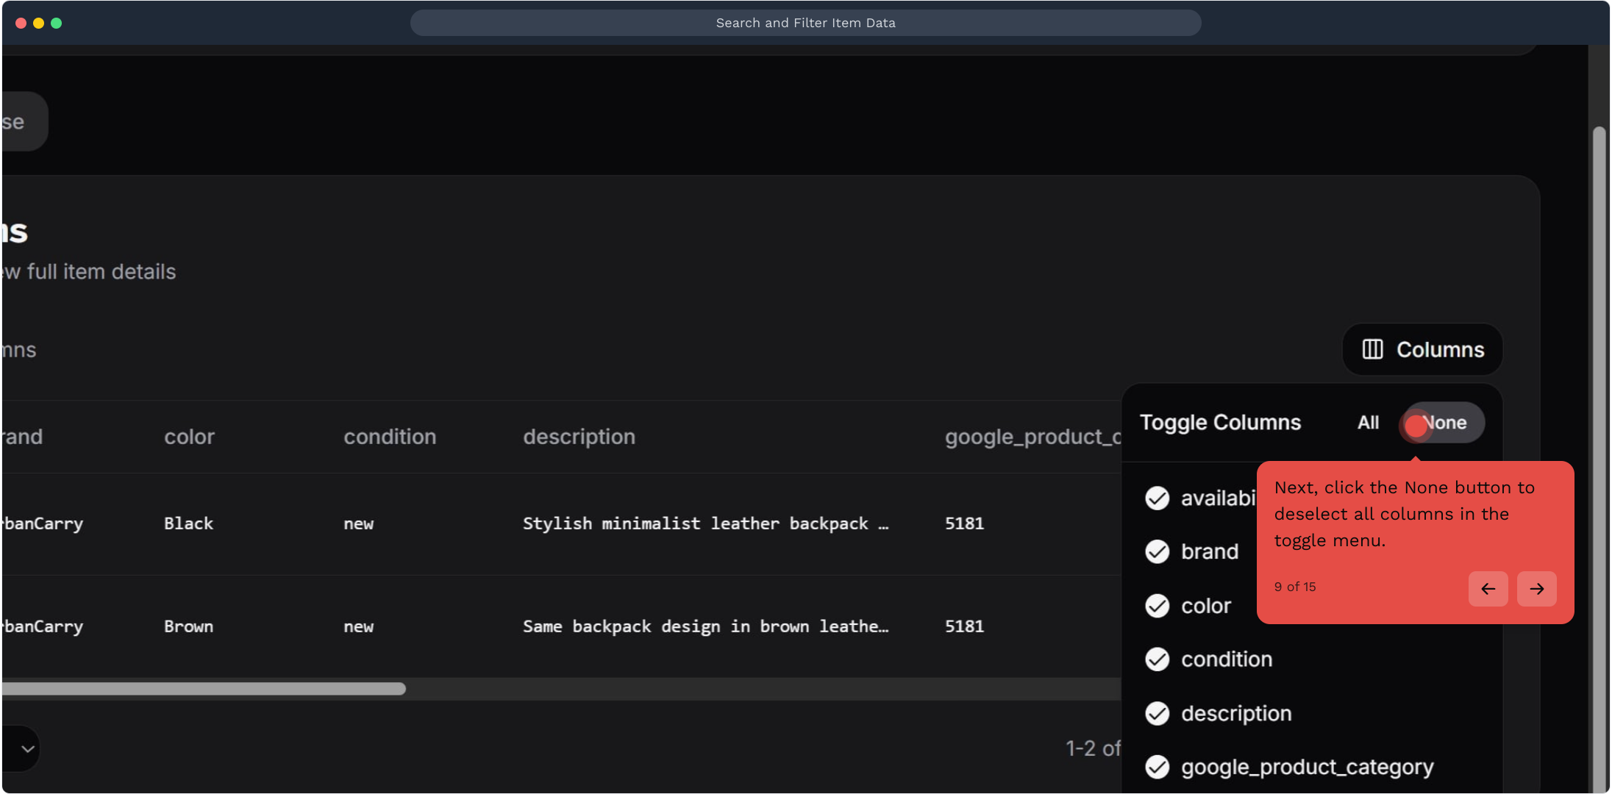Screen dimensions: 1612x794
Task: Expand the rows-per-page chevron dropdown
Action: [28, 748]
